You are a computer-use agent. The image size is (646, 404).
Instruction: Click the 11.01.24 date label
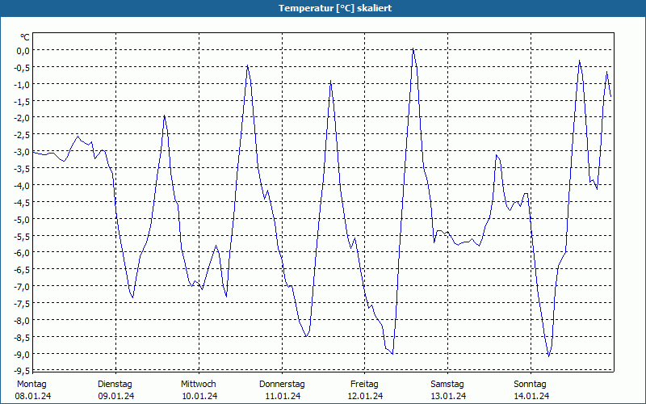(x=283, y=396)
